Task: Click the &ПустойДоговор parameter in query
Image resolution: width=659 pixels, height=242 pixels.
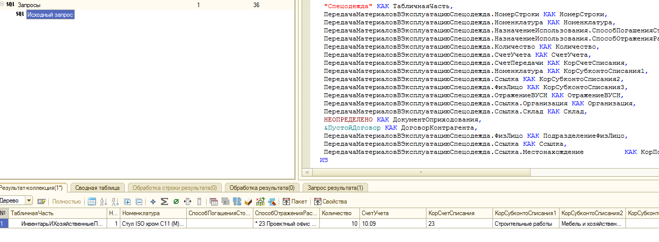Action: [352, 128]
